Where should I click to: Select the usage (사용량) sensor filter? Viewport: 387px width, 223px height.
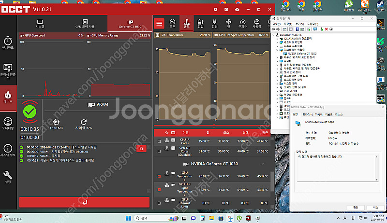[257, 24]
